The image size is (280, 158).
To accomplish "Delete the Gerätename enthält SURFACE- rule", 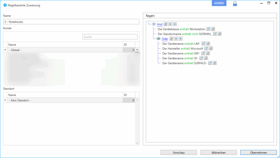I will pos(215,63).
